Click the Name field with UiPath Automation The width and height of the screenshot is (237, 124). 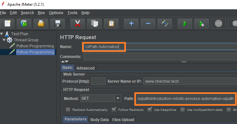pos(160,47)
